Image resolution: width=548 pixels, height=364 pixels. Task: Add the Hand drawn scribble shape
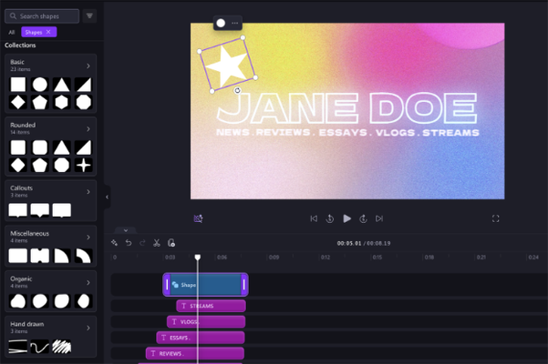[61, 347]
